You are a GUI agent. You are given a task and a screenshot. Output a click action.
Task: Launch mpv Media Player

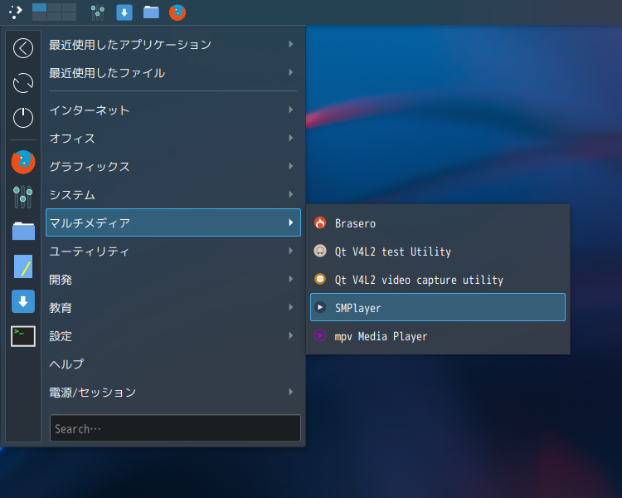click(438, 336)
